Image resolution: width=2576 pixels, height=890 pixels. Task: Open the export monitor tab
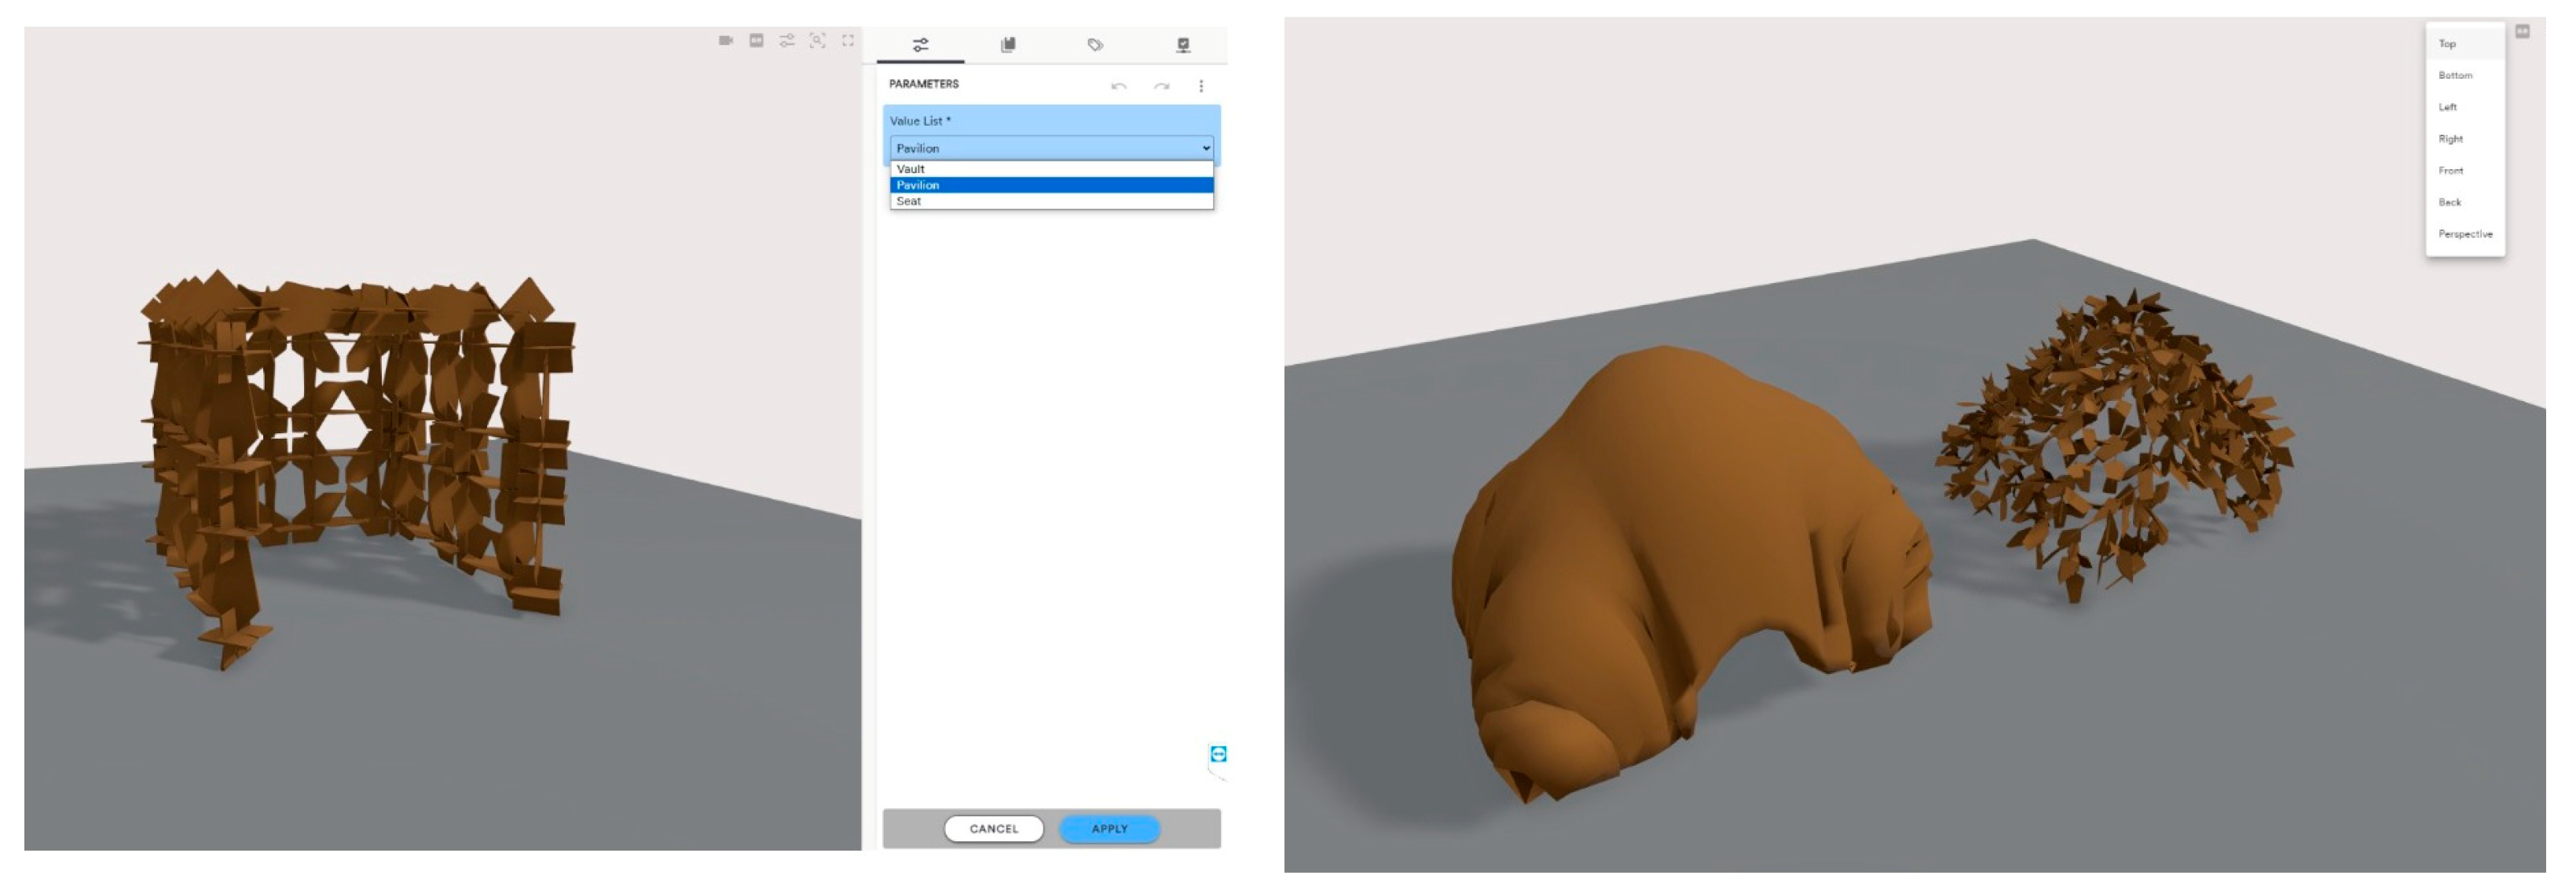pyautogui.click(x=1183, y=45)
